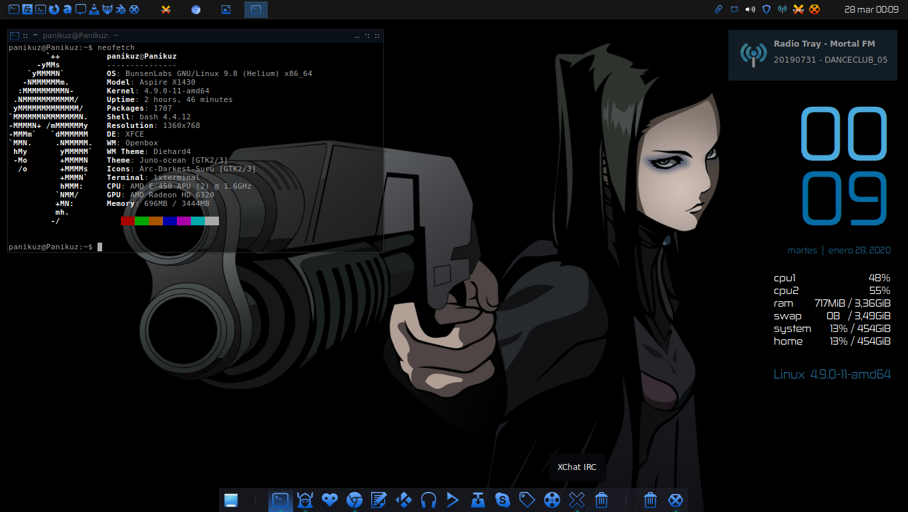Launch Skype from the bottom dock
Screen dimensions: 908x512
(x=503, y=499)
